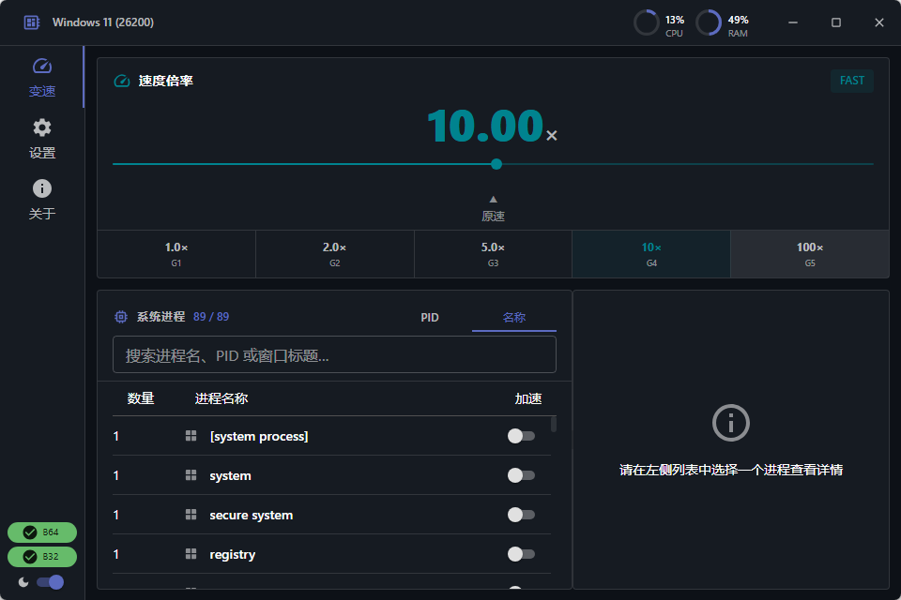This screenshot has height=600, width=901.
Task: Click the B64 status badge
Action: [x=42, y=532]
